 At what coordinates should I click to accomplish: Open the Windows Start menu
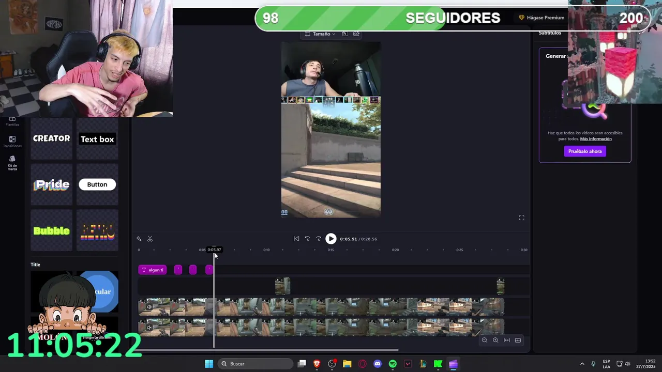209,364
